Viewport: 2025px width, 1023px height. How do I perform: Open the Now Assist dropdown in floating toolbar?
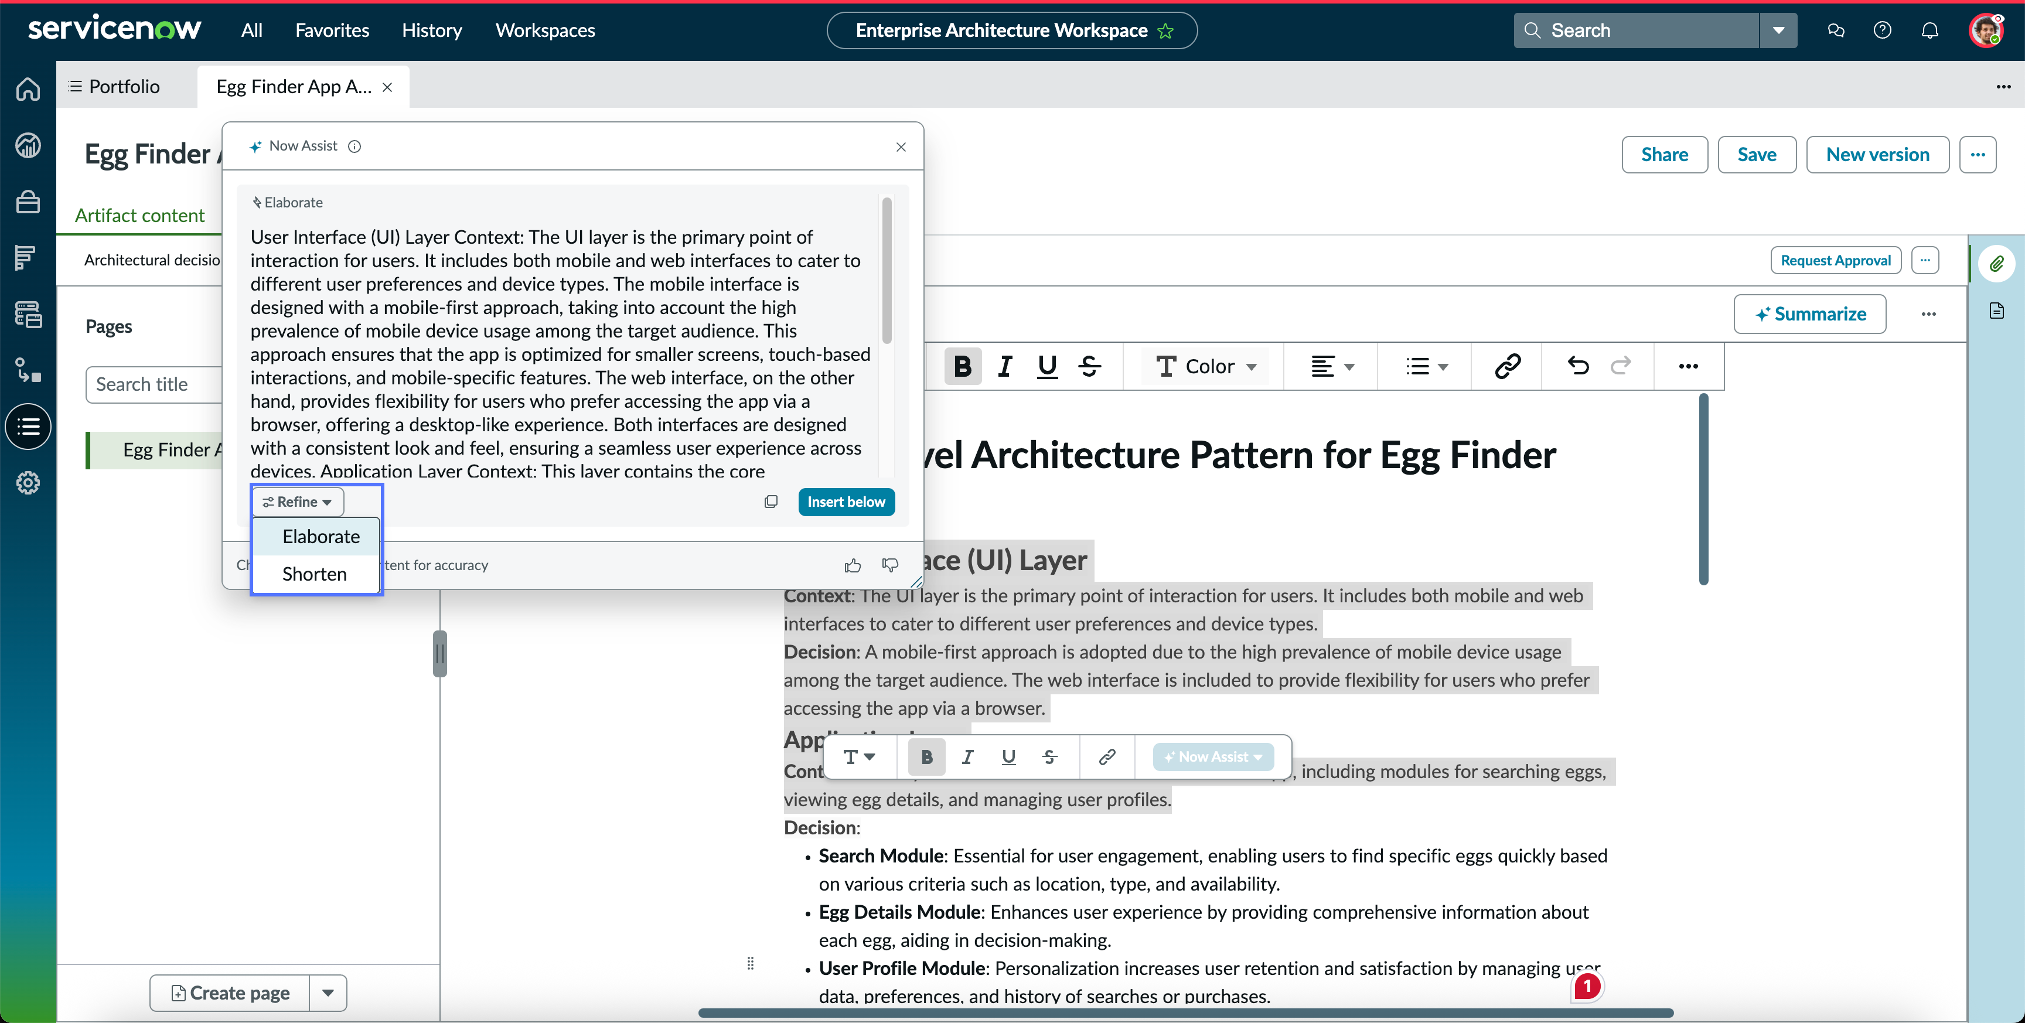point(1213,757)
